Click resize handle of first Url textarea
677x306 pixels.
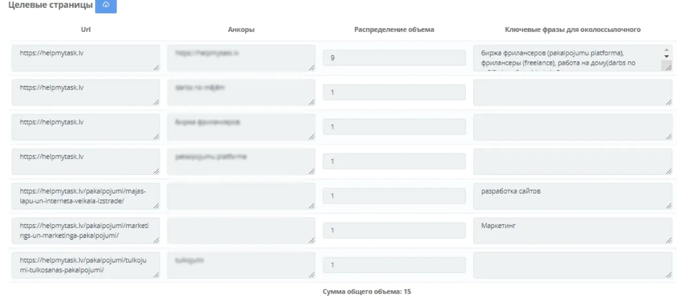(x=156, y=67)
